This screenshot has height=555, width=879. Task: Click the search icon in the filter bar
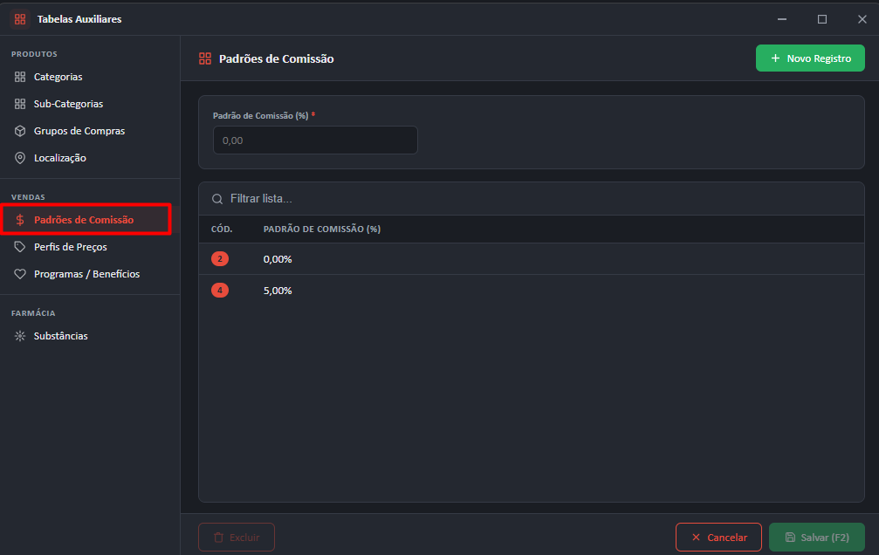click(217, 199)
